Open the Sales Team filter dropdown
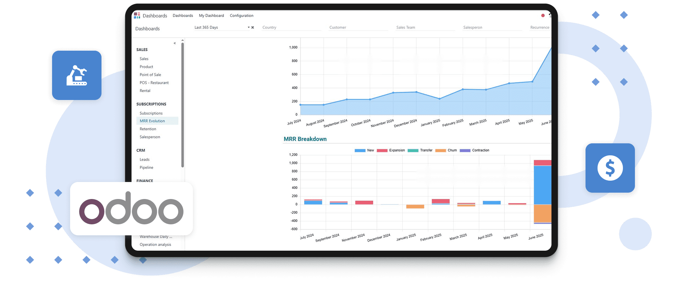The height and width of the screenshot is (281, 684). tap(425, 28)
